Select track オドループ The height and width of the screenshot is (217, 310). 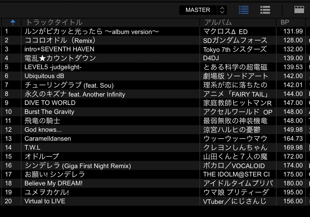42,156
